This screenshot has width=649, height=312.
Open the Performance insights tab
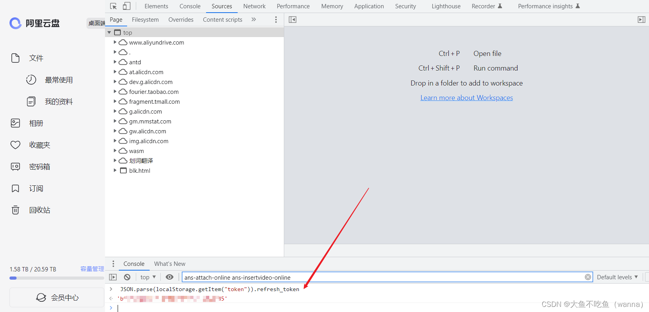pos(549,6)
